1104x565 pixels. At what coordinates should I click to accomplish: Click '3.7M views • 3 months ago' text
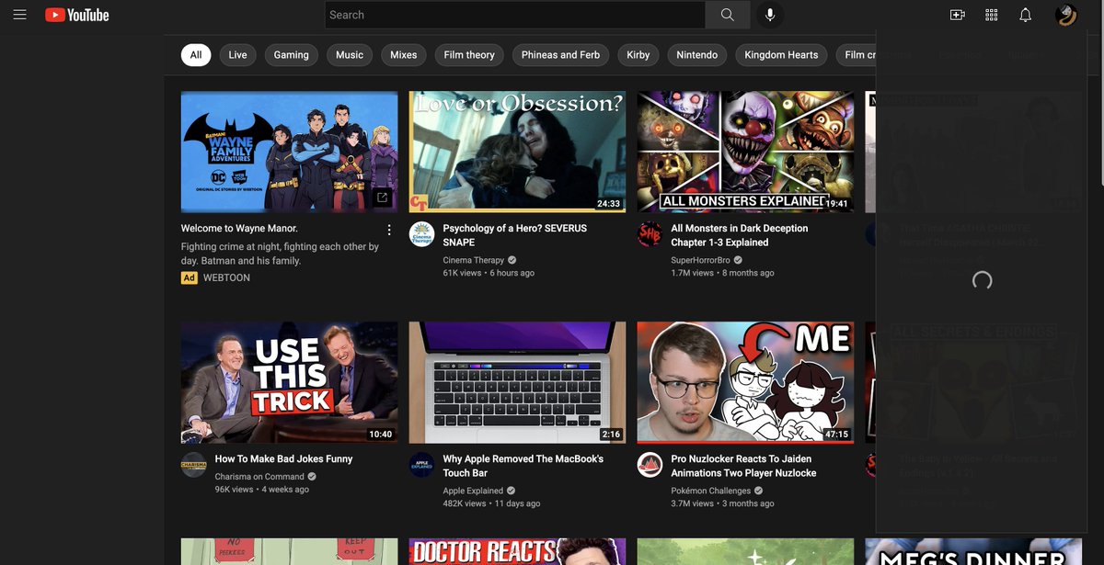pos(722,503)
